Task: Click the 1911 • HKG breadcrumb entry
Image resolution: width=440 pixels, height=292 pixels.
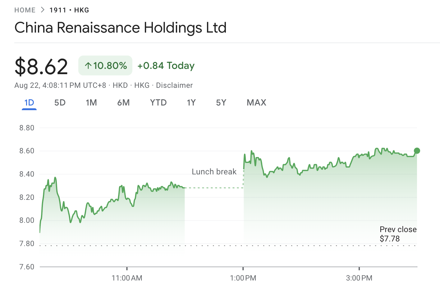Action: [x=69, y=10]
